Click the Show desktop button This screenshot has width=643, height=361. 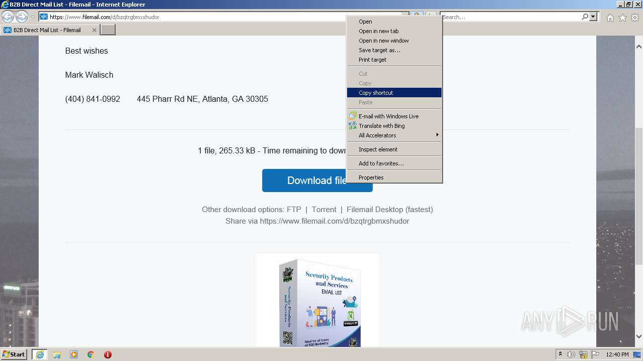pos(637,354)
